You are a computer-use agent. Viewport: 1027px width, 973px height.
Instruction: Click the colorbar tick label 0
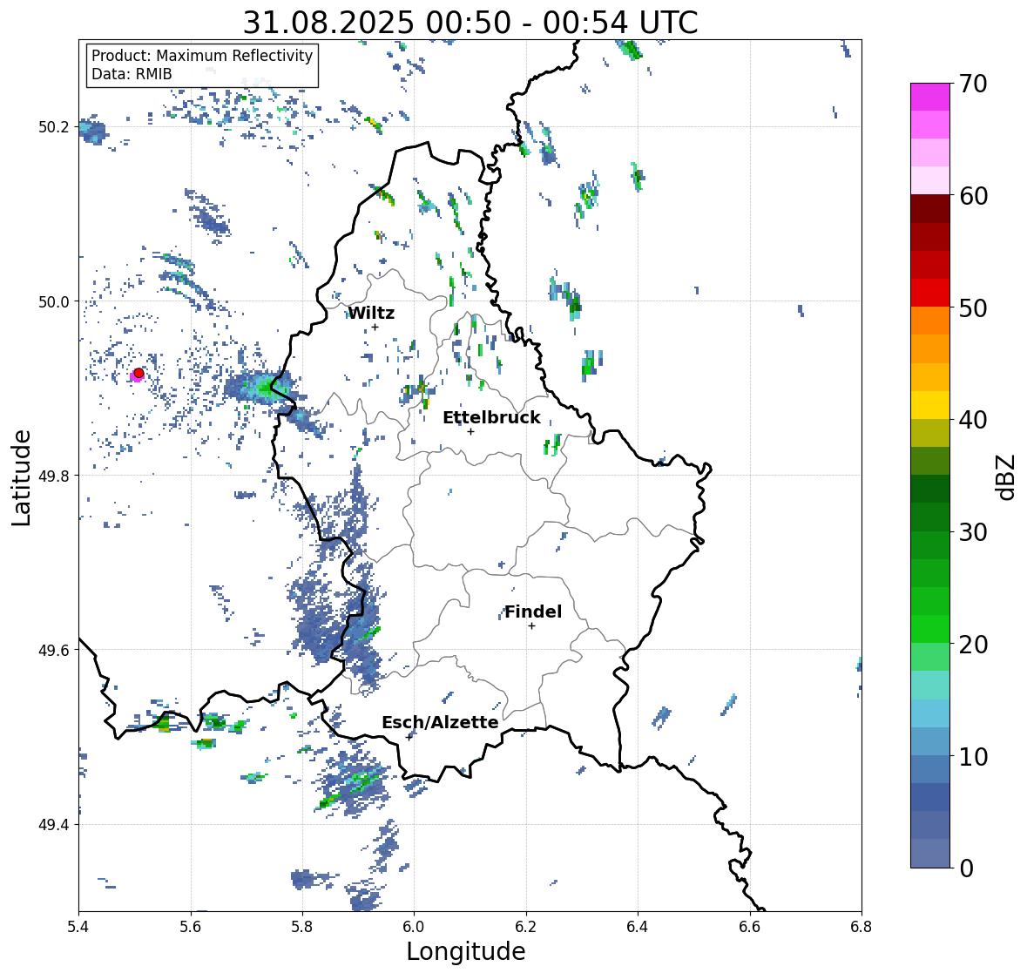[966, 868]
